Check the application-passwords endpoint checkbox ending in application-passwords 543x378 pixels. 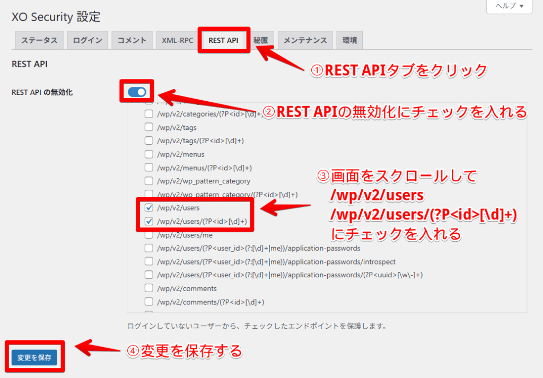tap(149, 248)
